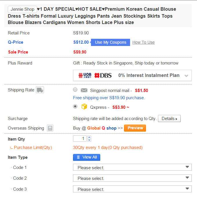197x197 pixels.
Task: Select Qxpress shipping radio button
Action: (x=75, y=106)
